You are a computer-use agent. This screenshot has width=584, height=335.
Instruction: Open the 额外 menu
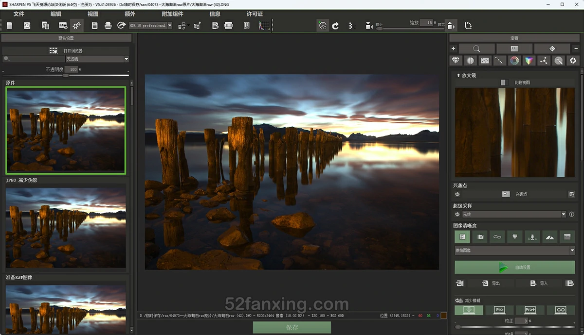pyautogui.click(x=130, y=14)
